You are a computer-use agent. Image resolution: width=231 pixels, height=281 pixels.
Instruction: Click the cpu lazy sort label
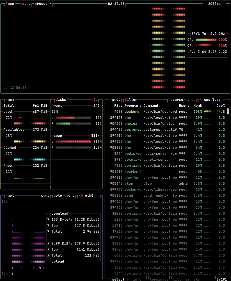pos(212,100)
